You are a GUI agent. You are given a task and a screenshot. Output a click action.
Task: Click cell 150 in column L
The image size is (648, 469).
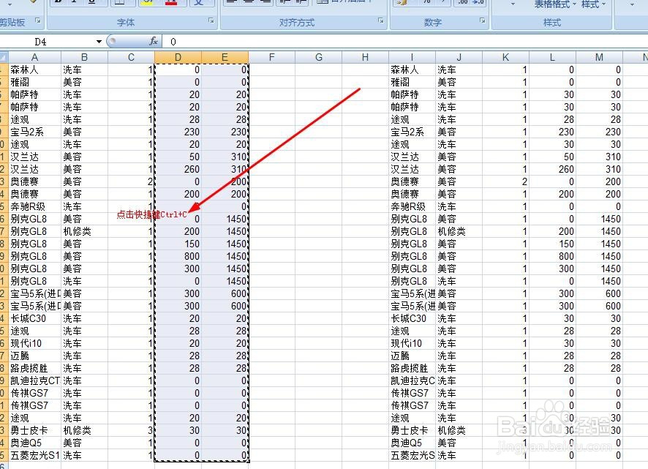click(552, 244)
